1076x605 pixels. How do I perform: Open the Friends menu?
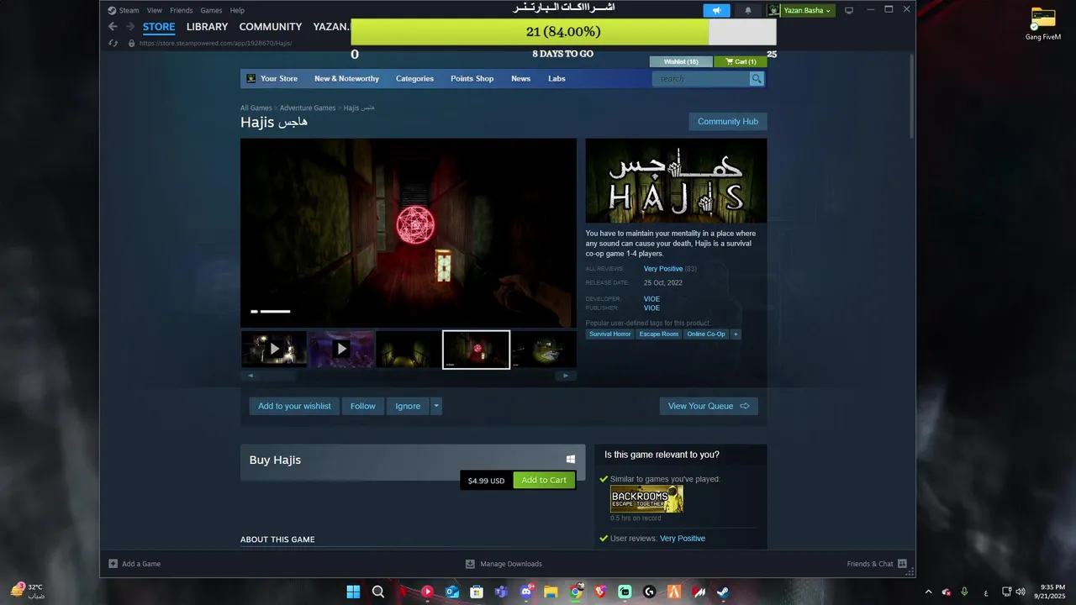(x=181, y=10)
